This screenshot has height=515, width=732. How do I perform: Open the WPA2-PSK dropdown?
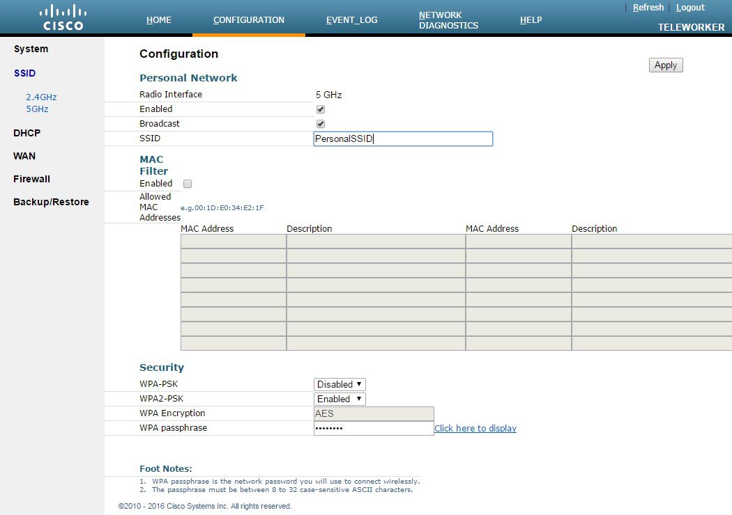coord(340,399)
